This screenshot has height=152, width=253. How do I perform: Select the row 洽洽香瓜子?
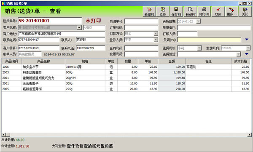[126, 83]
